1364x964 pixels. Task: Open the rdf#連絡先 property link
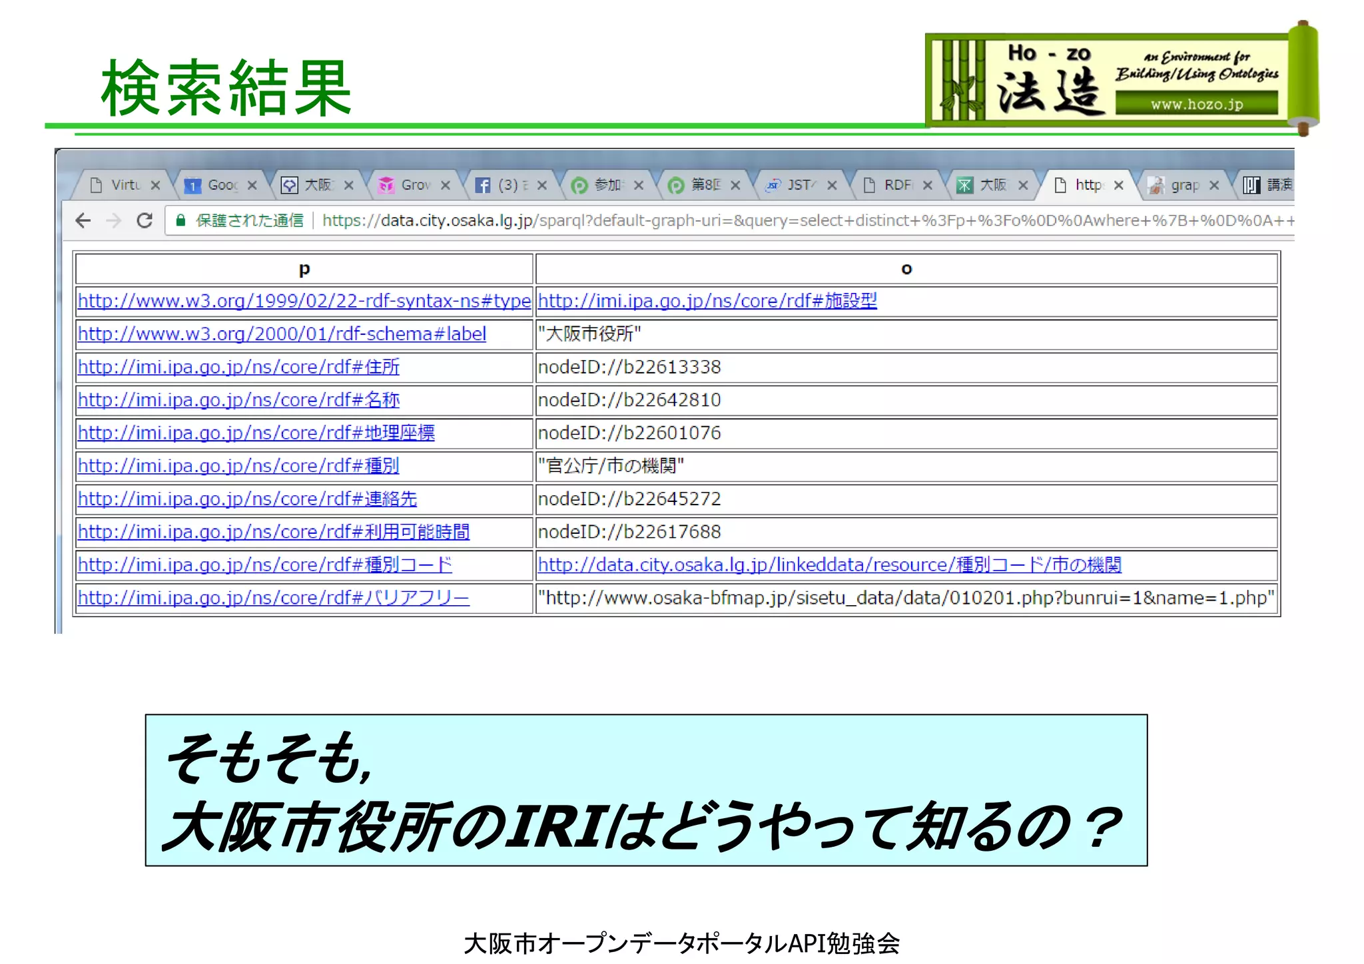coord(247,499)
